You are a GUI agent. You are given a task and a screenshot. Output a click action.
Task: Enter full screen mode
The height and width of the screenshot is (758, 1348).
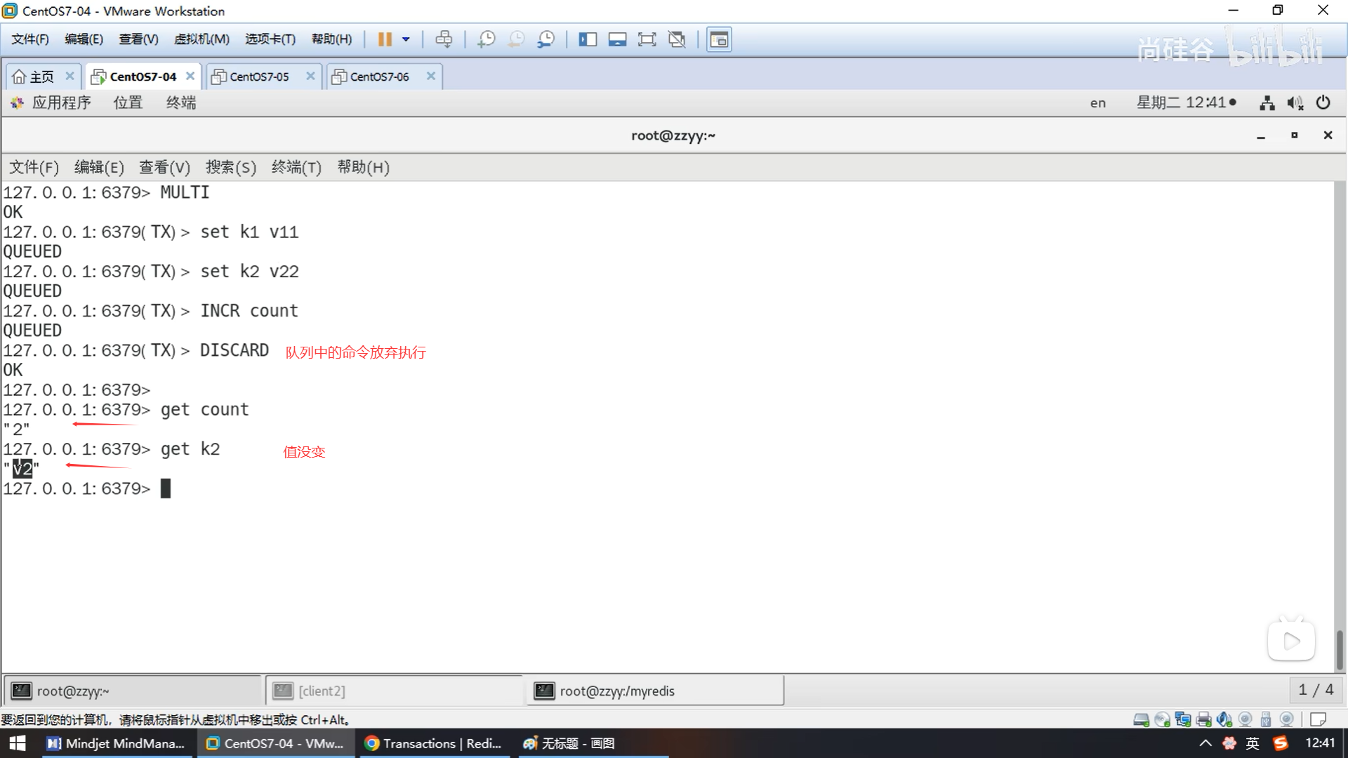[647, 39]
